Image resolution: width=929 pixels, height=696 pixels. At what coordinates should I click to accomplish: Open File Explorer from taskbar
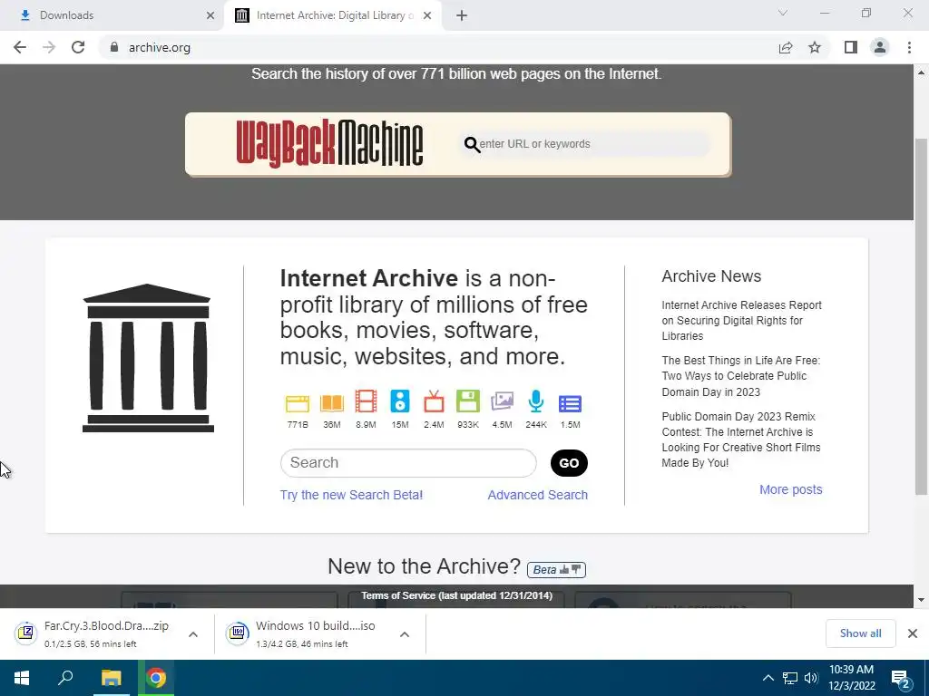(111, 678)
